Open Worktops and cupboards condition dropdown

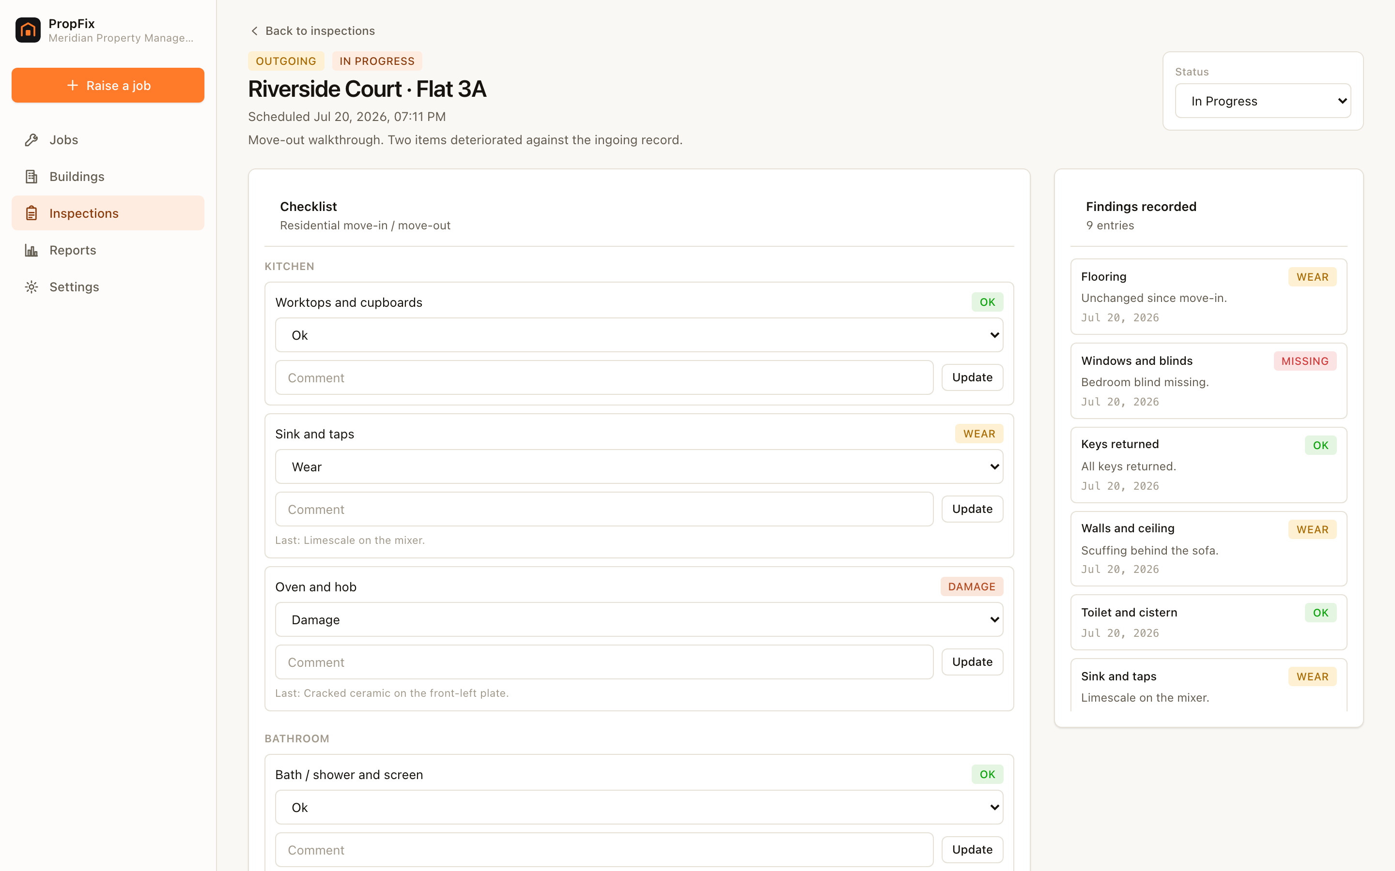pyautogui.click(x=639, y=335)
